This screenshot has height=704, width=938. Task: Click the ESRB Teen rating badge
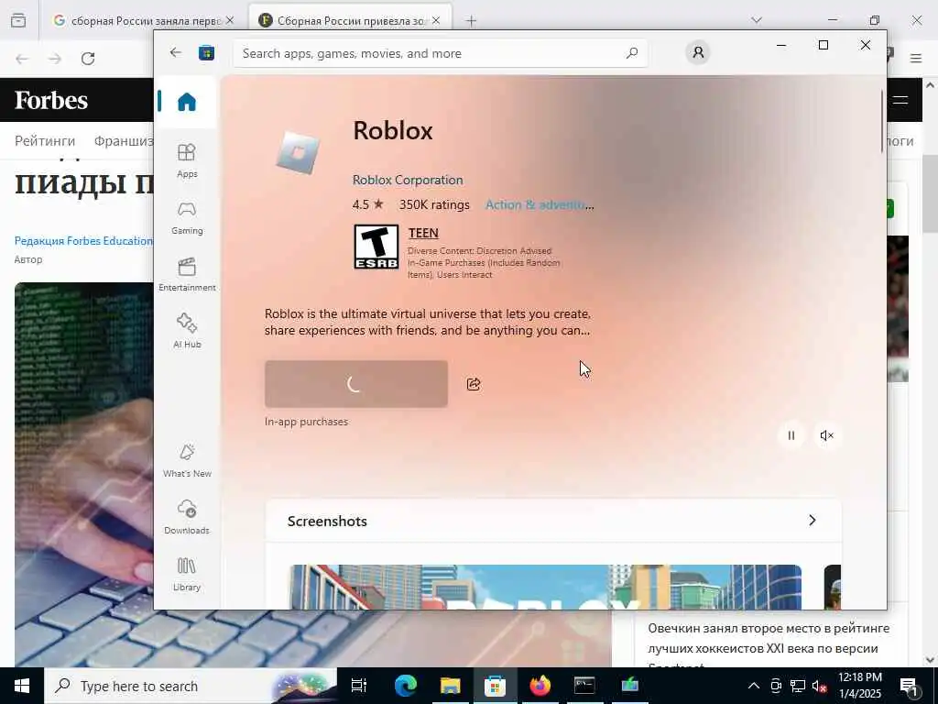tap(376, 247)
